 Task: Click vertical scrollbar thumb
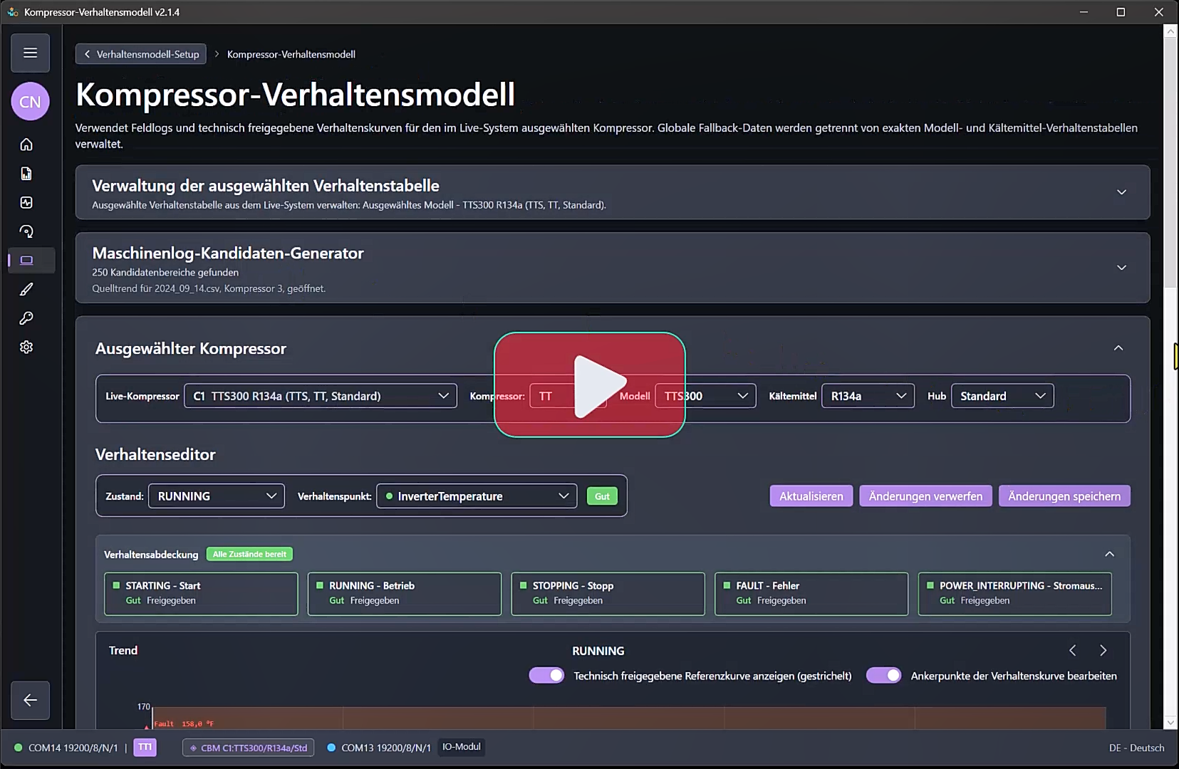click(1170, 164)
